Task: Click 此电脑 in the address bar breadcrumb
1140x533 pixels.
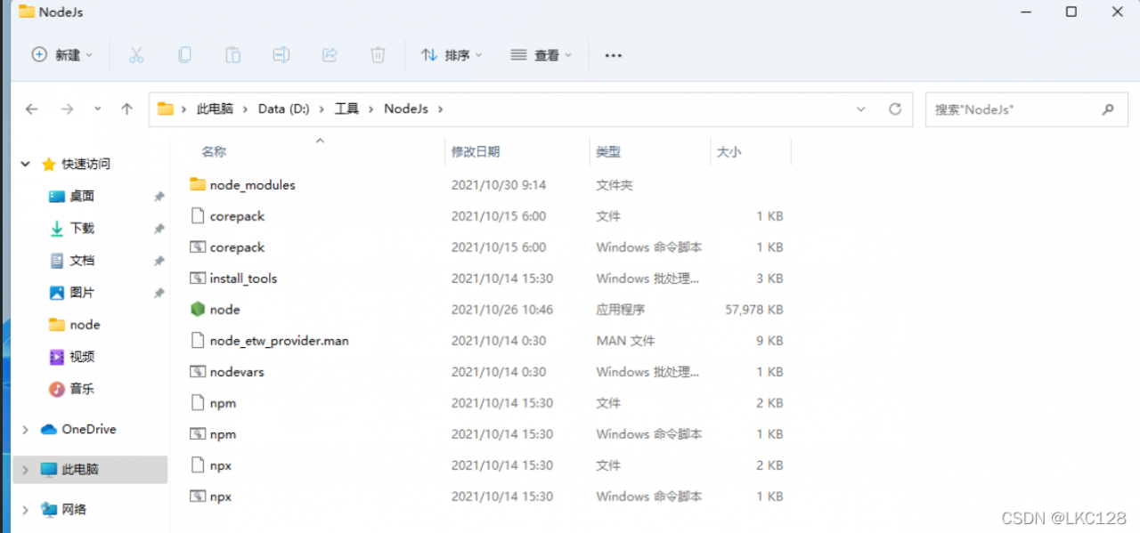Action: [215, 109]
